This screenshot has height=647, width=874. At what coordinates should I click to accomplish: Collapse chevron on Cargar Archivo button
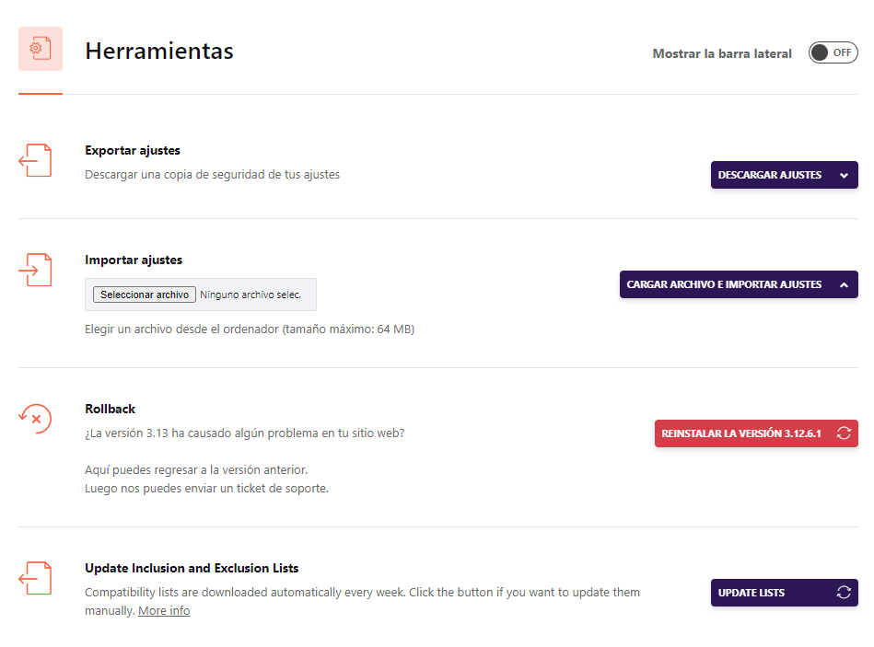(x=844, y=285)
